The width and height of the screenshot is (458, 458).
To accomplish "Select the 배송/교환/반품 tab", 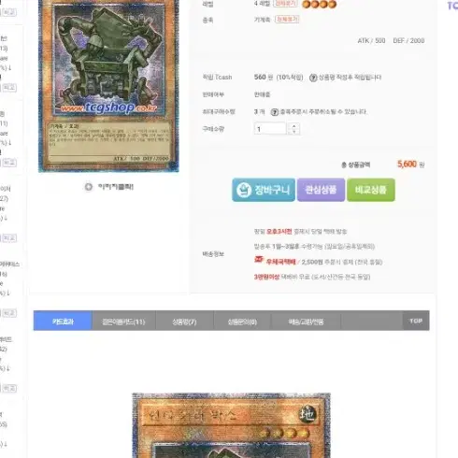I will point(306,321).
